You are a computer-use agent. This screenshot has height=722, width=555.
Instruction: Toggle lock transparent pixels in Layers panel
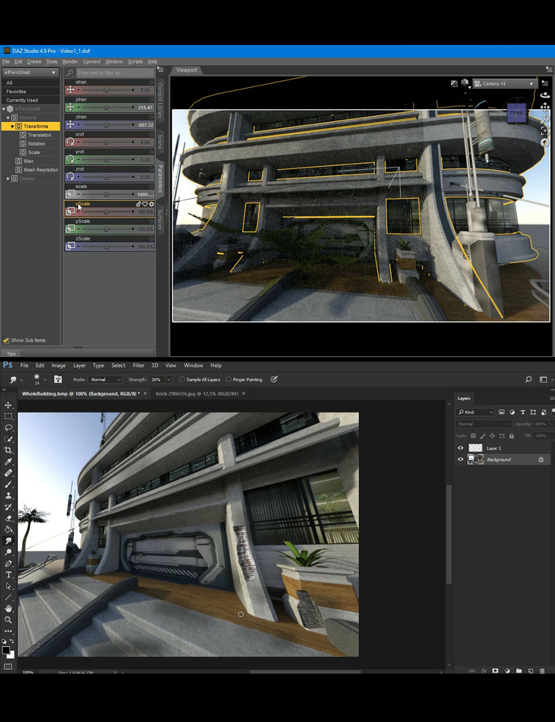[473, 436]
